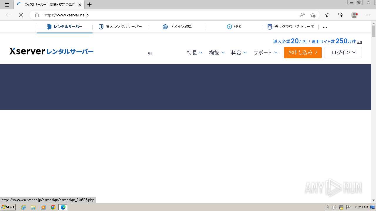Open media player from taskbar

[43, 207]
